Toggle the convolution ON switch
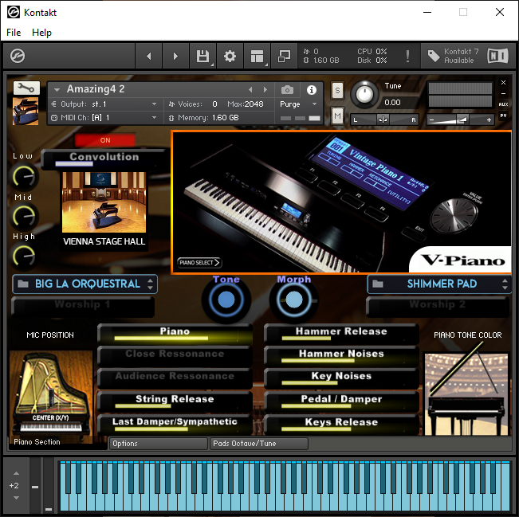519x517 pixels. (105, 140)
